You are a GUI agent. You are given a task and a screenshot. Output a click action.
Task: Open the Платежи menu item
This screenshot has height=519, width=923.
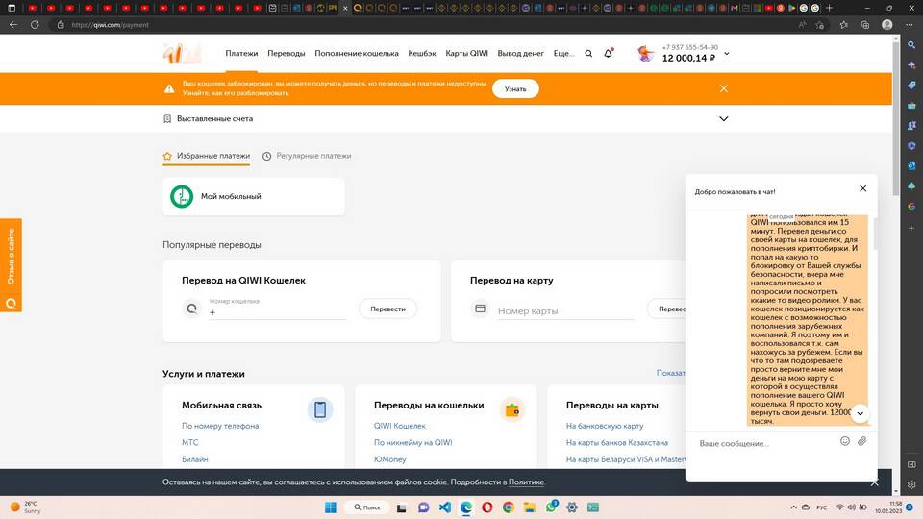(x=241, y=53)
